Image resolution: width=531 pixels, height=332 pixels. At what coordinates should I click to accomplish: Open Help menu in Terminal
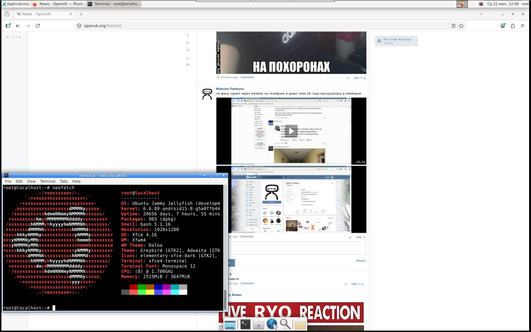[x=77, y=181]
